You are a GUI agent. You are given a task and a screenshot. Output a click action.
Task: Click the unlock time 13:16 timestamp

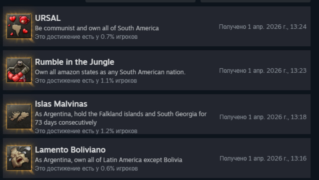tap(263, 158)
